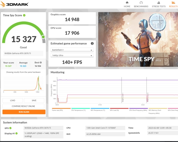Click the Estimated game performance info icon
This screenshot has width=178, height=142.
[x=92, y=44]
